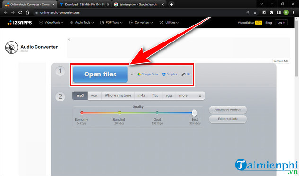Click the Log in button
This screenshot has width=299, height=176.
(x=281, y=23)
